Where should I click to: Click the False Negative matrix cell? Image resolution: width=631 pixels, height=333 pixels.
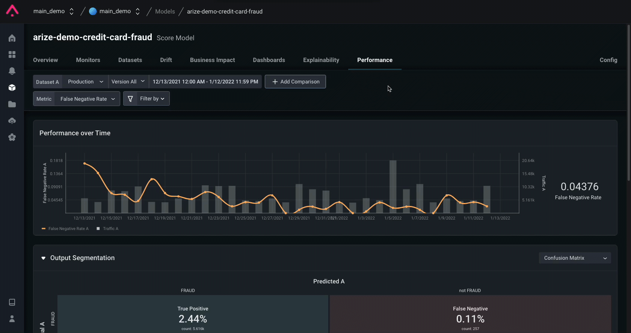470,314
